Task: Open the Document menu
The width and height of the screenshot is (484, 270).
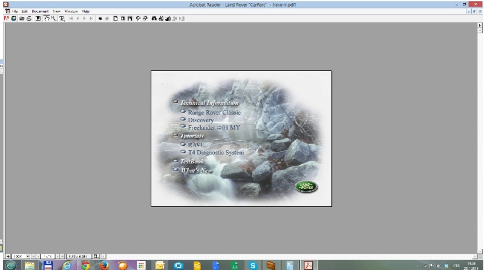Action: point(40,11)
